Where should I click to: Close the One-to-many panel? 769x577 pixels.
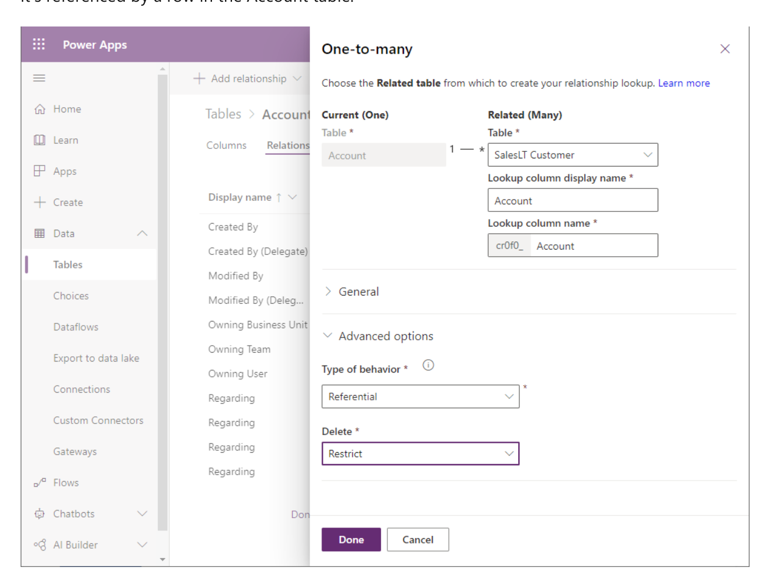725,49
